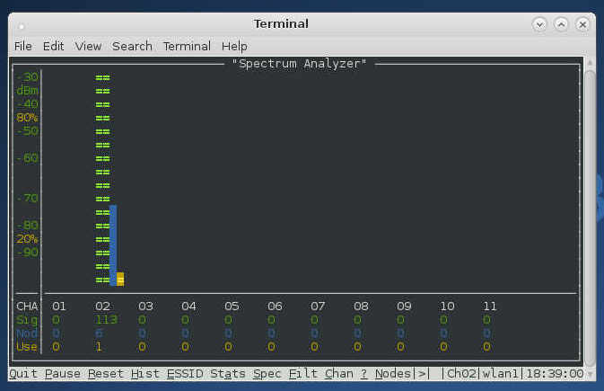The height and width of the screenshot is (391, 604).
Task: Click the Nod value 6 for channel 02
Action: click(99, 333)
